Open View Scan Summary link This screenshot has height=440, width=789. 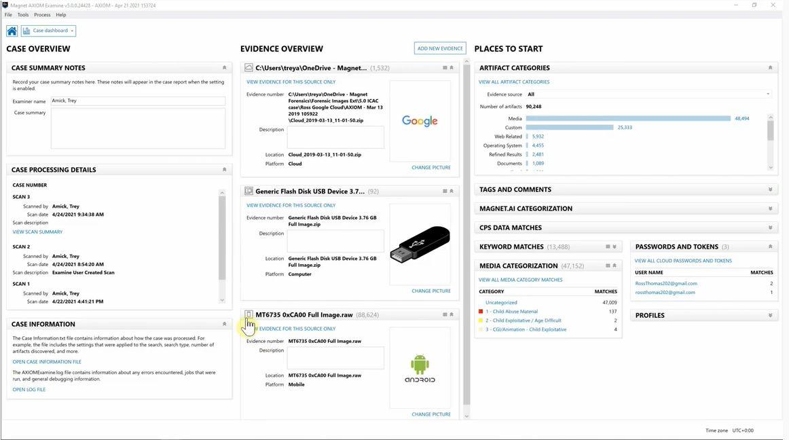(x=38, y=232)
